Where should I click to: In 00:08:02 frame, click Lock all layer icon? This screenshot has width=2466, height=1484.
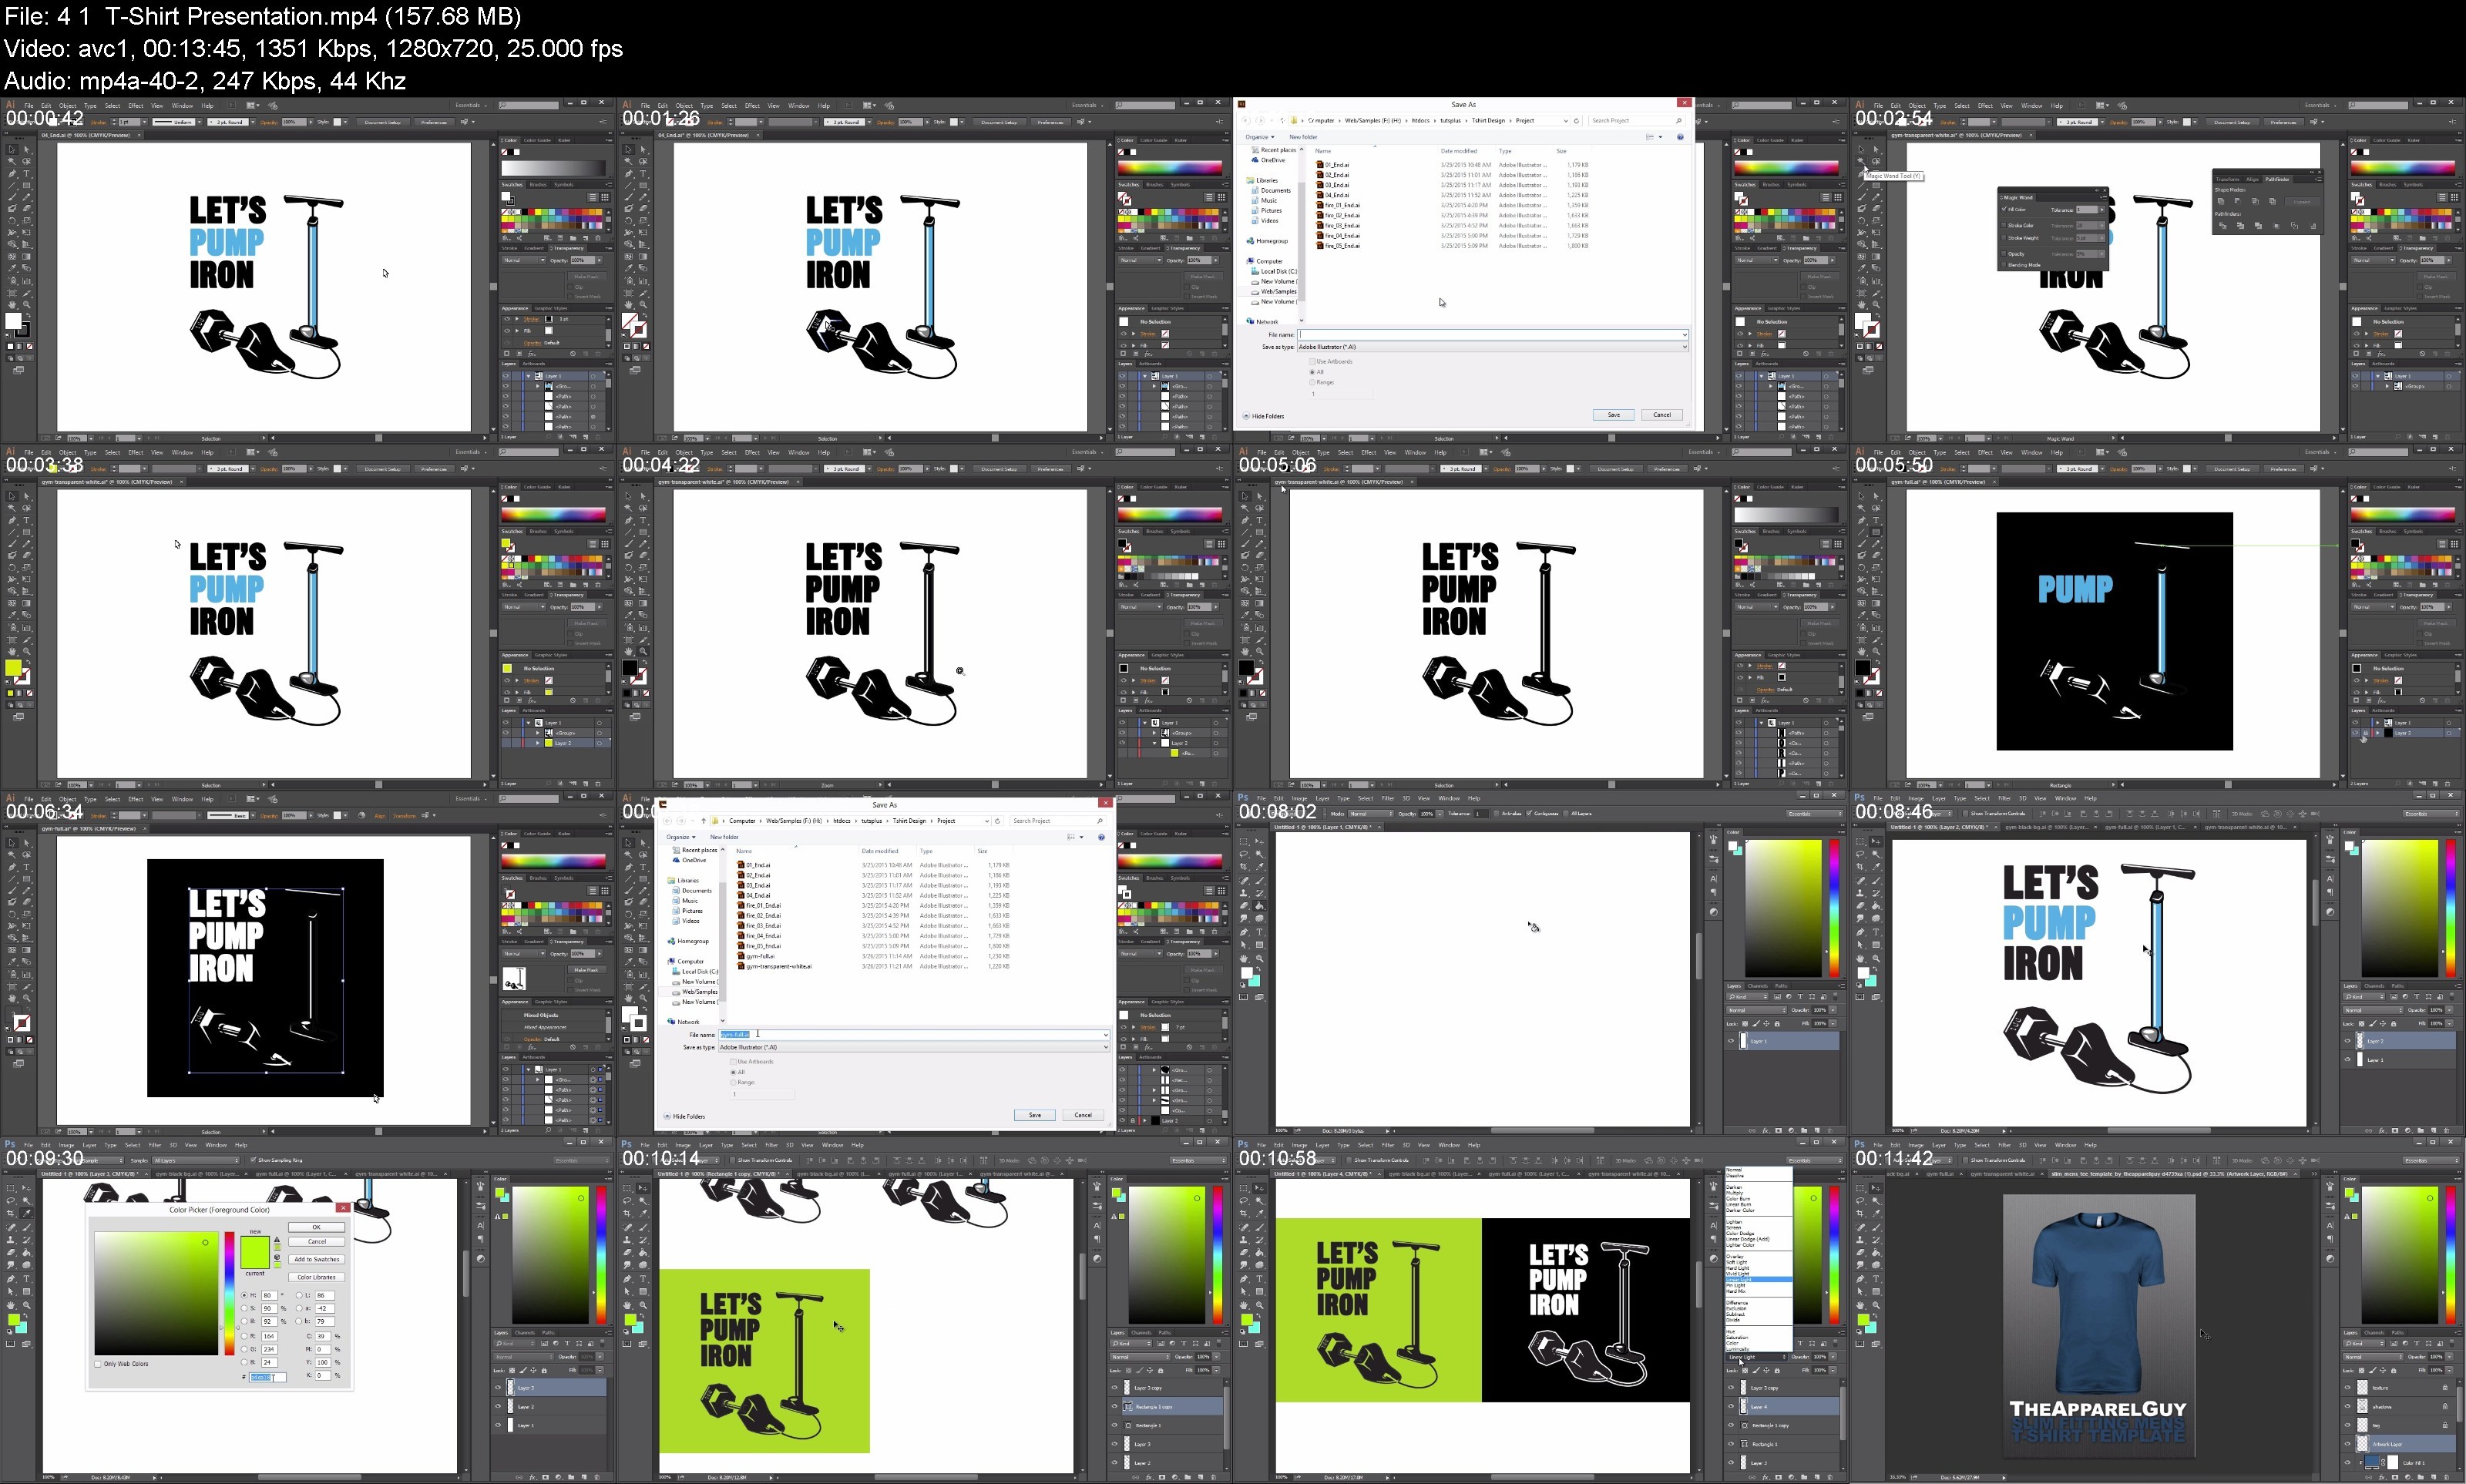pyautogui.click(x=1777, y=1024)
